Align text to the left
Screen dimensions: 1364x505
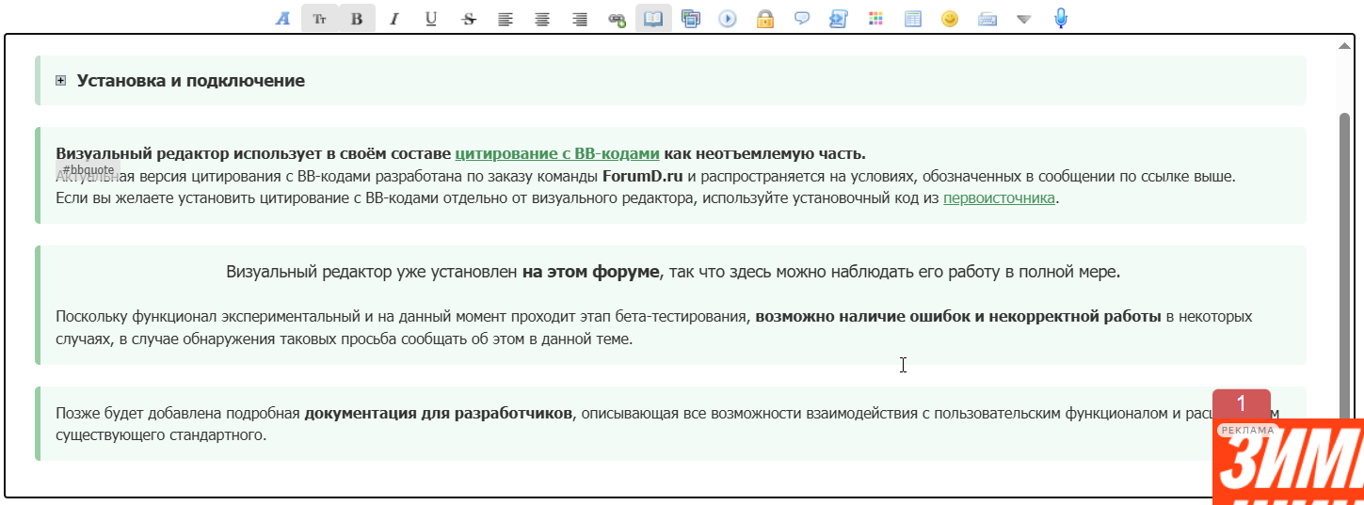[505, 19]
